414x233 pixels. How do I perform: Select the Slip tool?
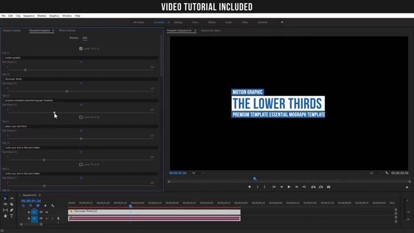(5, 210)
